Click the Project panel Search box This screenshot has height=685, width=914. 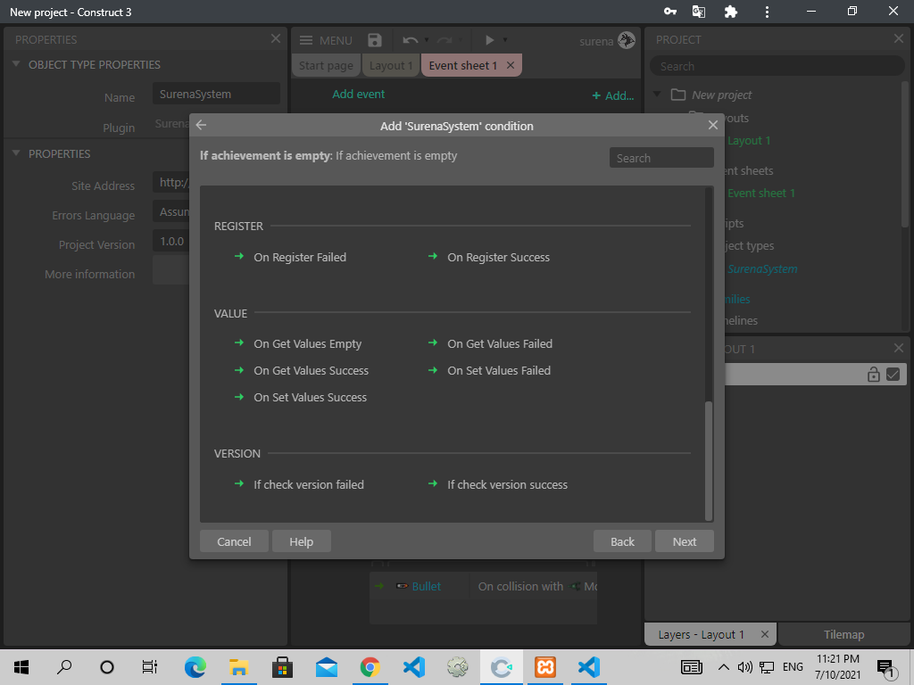click(x=777, y=66)
